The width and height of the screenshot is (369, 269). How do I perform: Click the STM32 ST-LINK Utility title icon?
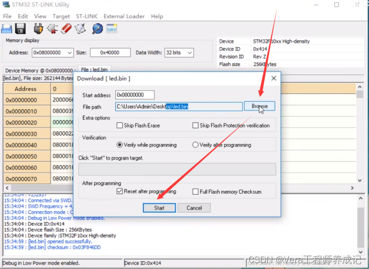(6, 4)
